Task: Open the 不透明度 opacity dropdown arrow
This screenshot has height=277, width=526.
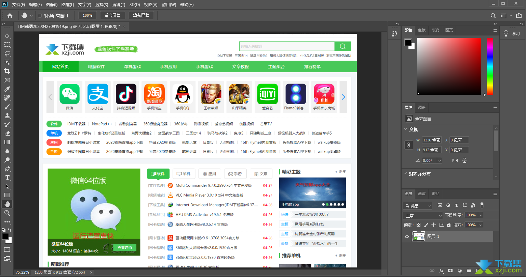Action: [481, 215]
